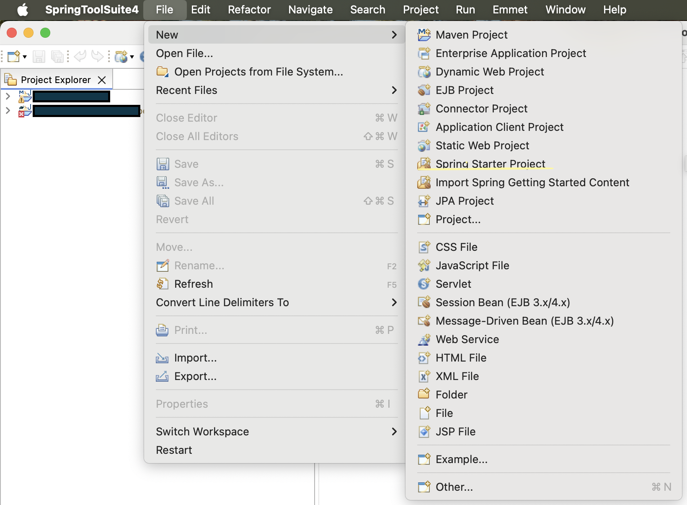Image resolution: width=687 pixels, height=505 pixels.
Task: Click the Enterprise Application Project icon
Action: click(424, 53)
